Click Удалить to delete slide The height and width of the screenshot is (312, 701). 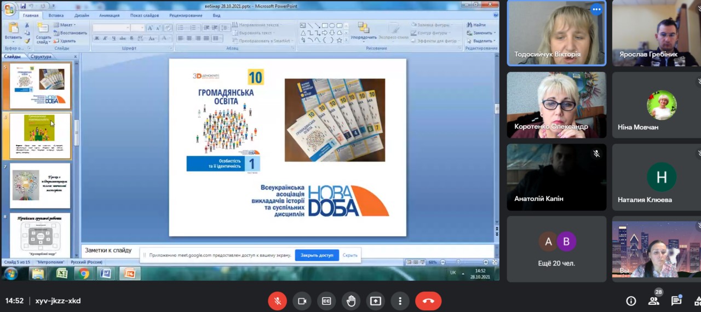[65, 40]
